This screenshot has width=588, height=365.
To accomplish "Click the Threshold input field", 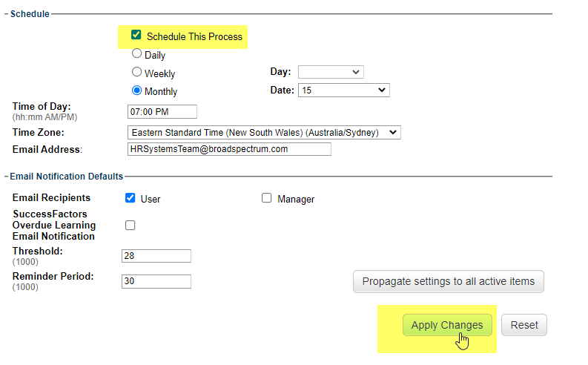I will point(156,255).
